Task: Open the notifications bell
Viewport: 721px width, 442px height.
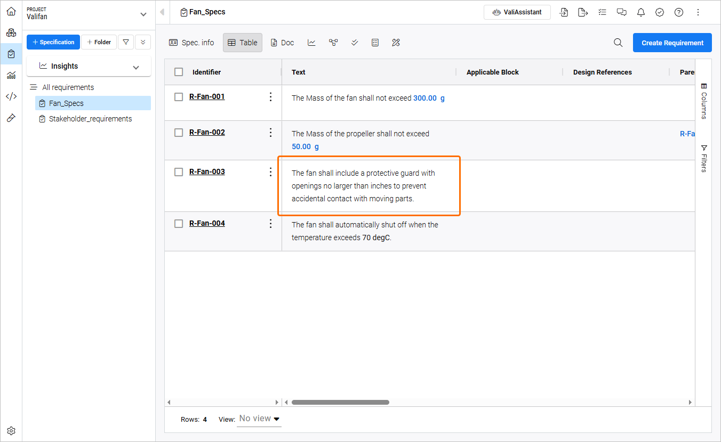Action: [640, 12]
